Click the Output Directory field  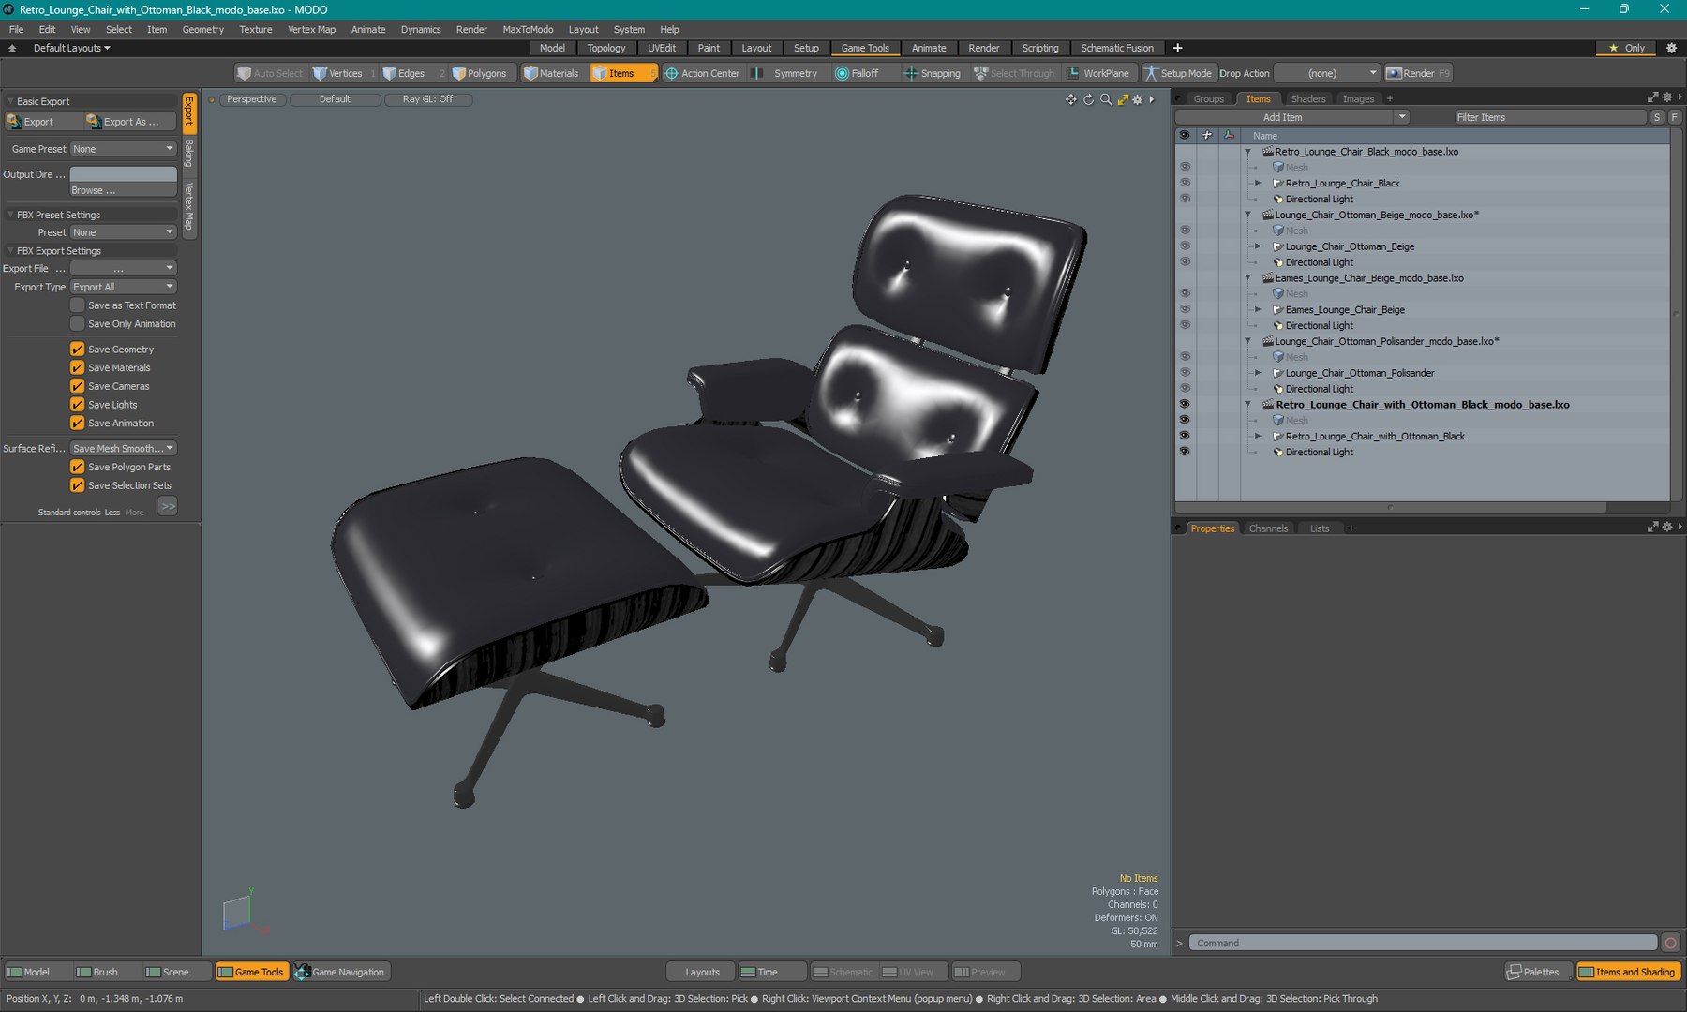124,174
